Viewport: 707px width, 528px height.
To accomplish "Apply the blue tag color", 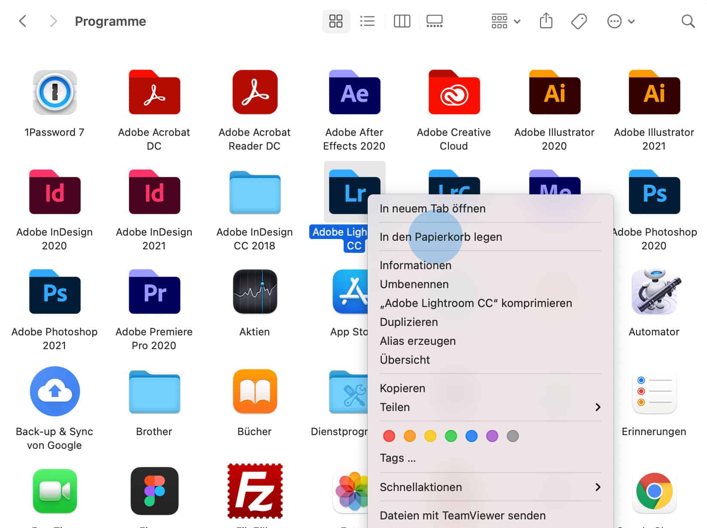I will (x=472, y=436).
